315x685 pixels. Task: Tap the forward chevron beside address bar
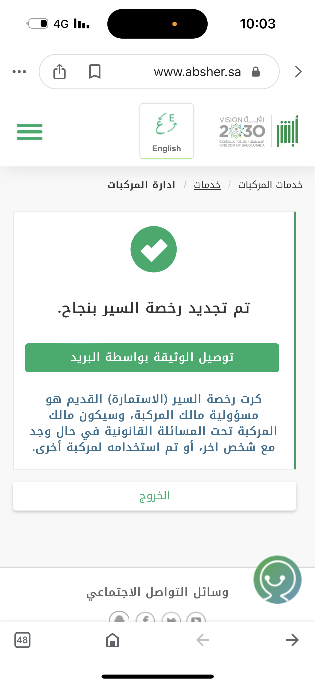click(x=298, y=72)
